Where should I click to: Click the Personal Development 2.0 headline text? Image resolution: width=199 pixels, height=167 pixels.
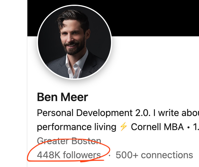pos(94,113)
